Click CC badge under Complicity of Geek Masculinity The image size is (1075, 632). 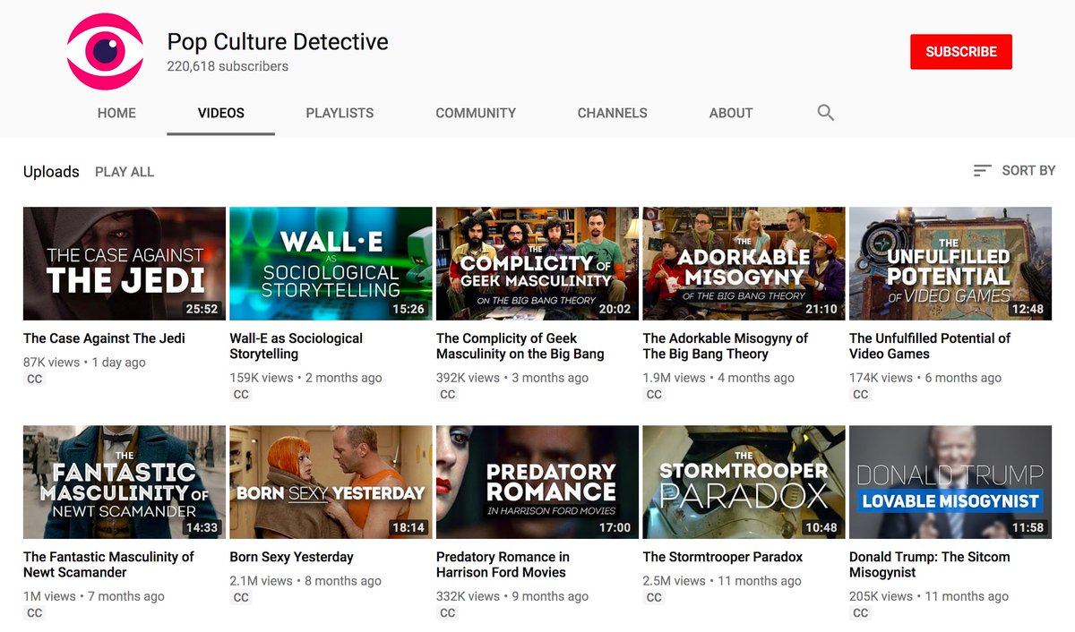pyautogui.click(x=448, y=394)
